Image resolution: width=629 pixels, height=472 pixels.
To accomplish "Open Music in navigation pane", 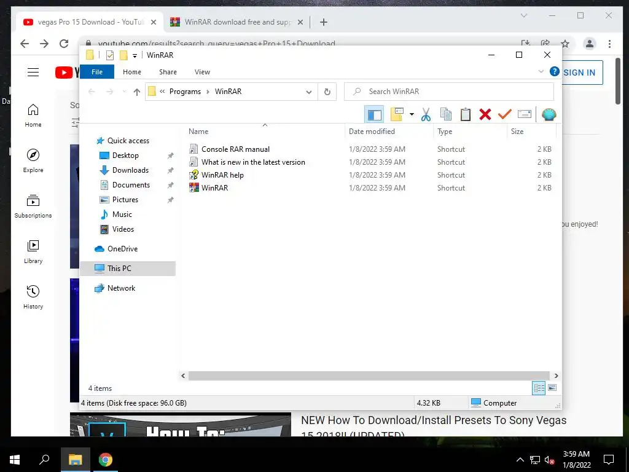I will 122,214.
